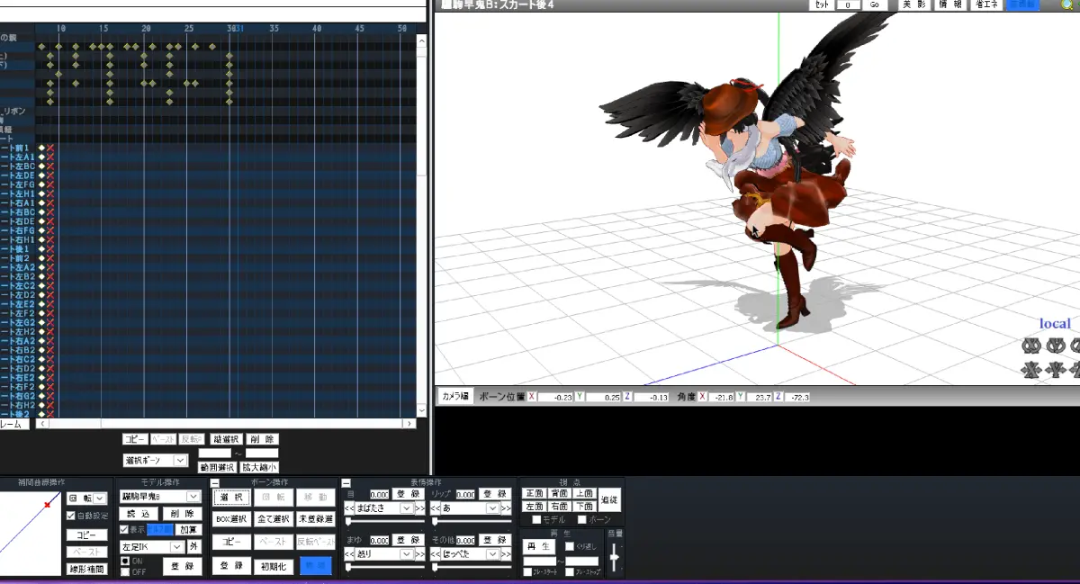Collapse the bone operation panel with minus icon
Screen dimensions: 1080x584
[x=216, y=483]
